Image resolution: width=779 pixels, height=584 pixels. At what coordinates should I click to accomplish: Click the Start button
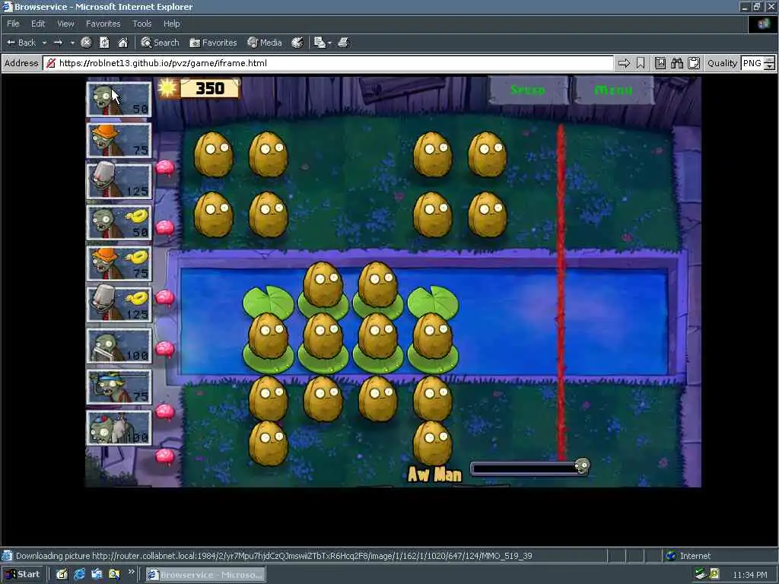(x=22, y=575)
